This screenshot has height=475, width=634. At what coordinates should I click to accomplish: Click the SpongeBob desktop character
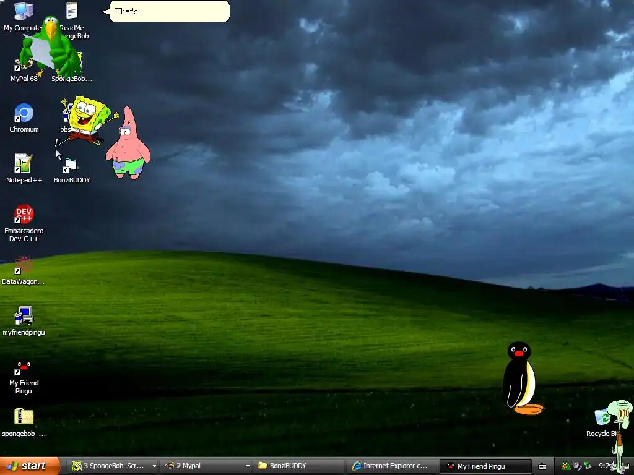click(88, 121)
